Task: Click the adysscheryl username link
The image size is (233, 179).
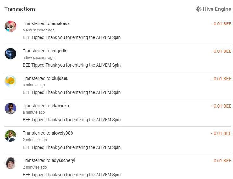Action: (63, 160)
